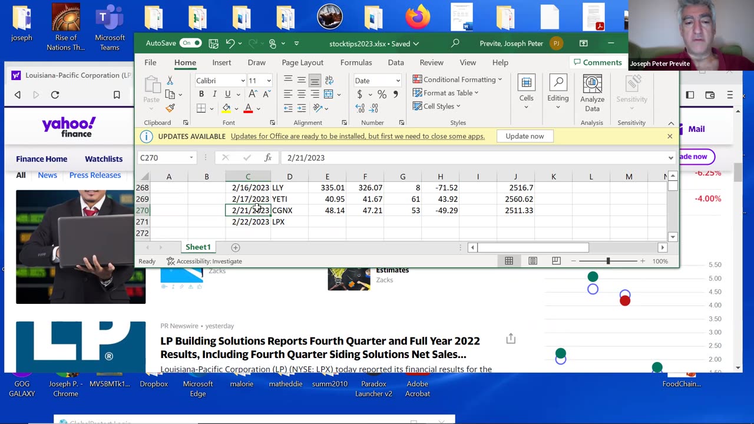Image resolution: width=754 pixels, height=424 pixels.
Task: Align text left in Alignment group
Action: (x=287, y=94)
